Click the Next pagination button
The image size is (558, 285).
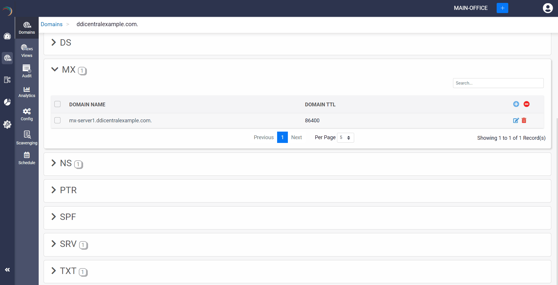[296, 137]
